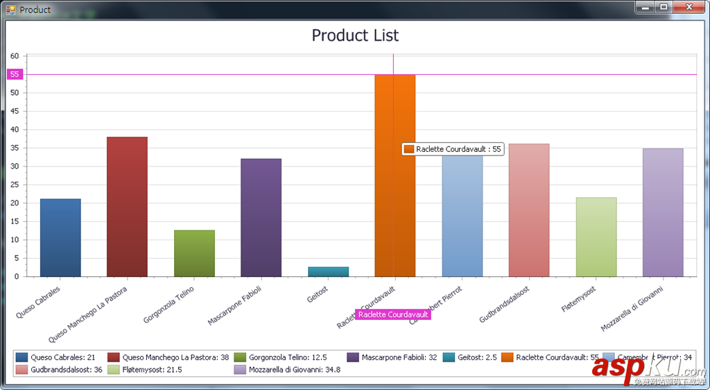This screenshot has height=390, width=710.
Task: Click the Raclette Courdavault : 55 tooltip
Action: point(453,149)
